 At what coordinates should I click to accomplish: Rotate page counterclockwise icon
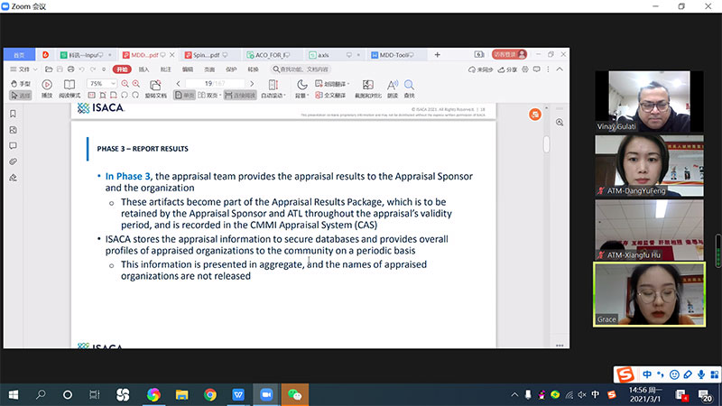pos(125,96)
